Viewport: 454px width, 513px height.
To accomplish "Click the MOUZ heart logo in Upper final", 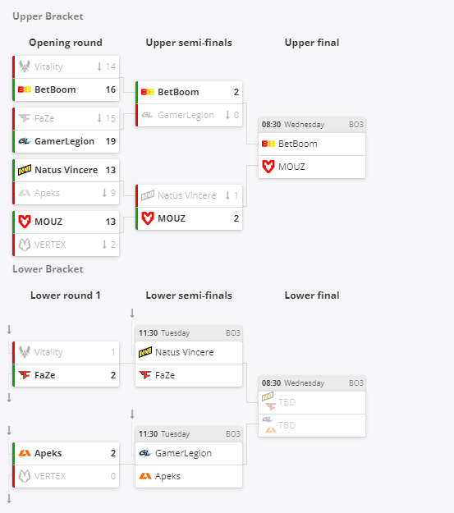I will (x=268, y=167).
